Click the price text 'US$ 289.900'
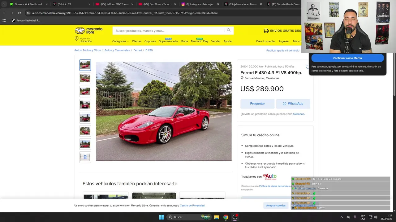 click(262, 89)
